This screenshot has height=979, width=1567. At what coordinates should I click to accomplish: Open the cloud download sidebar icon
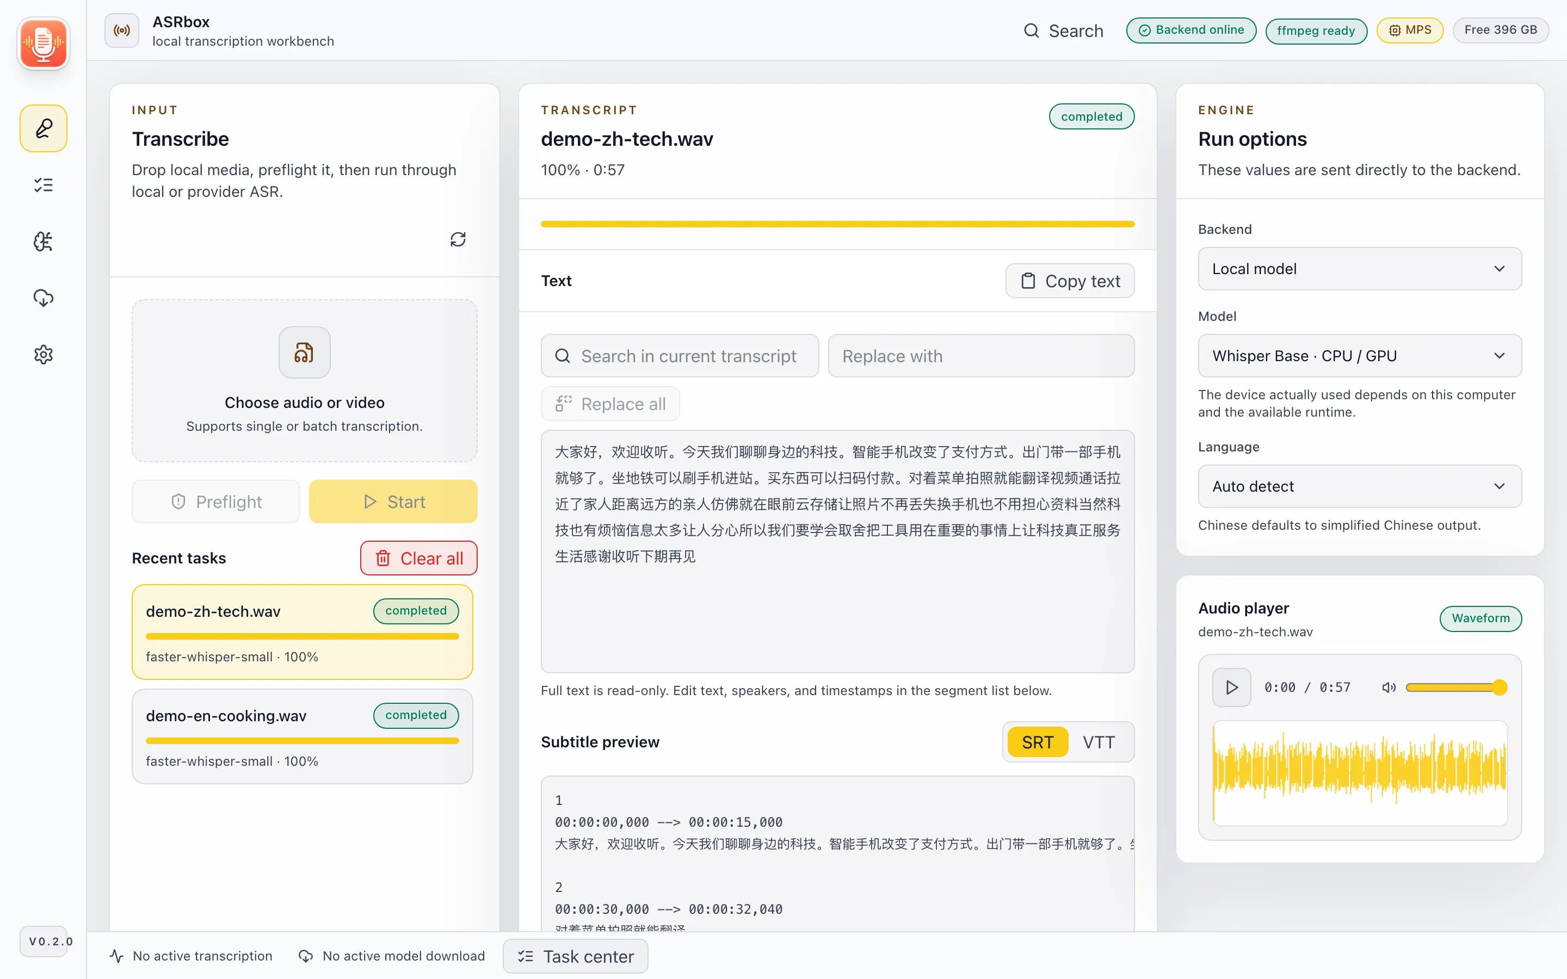coord(44,298)
